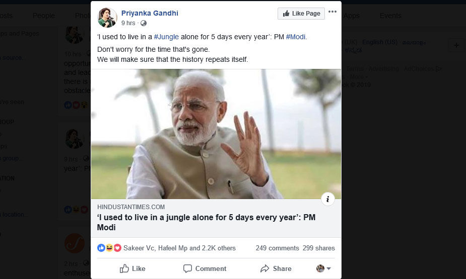Click the globe privacy icon
The image size is (466, 279).
pyautogui.click(x=144, y=23)
